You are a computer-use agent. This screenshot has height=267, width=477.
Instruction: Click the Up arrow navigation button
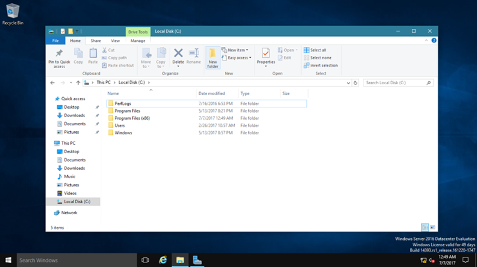pos(78,83)
